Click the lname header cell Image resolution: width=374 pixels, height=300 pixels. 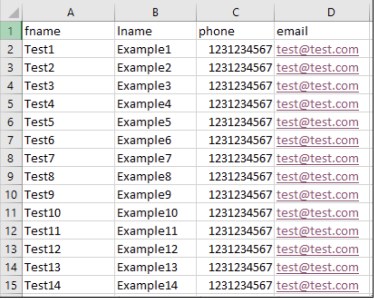[x=156, y=31]
